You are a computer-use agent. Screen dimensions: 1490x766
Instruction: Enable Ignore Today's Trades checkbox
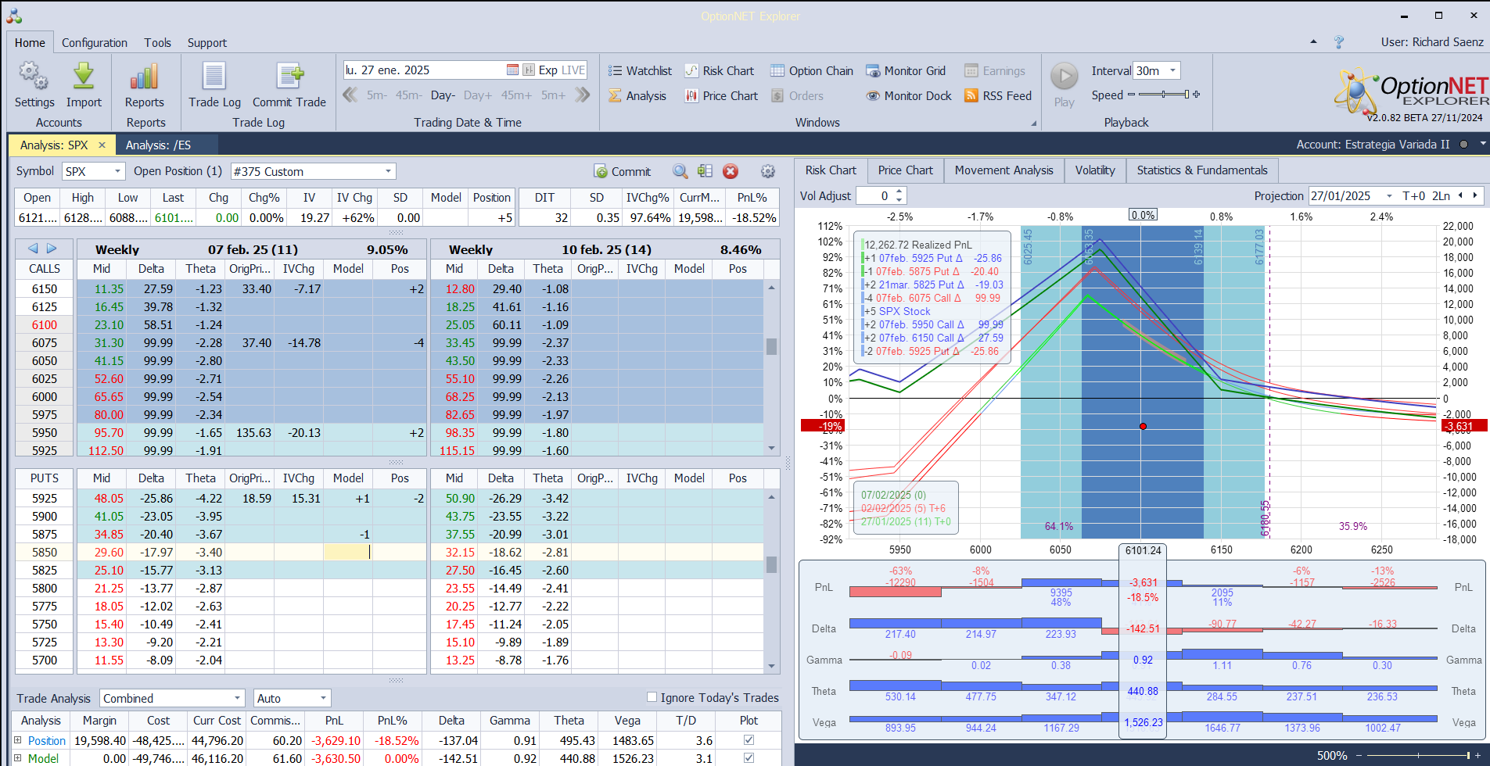click(652, 697)
